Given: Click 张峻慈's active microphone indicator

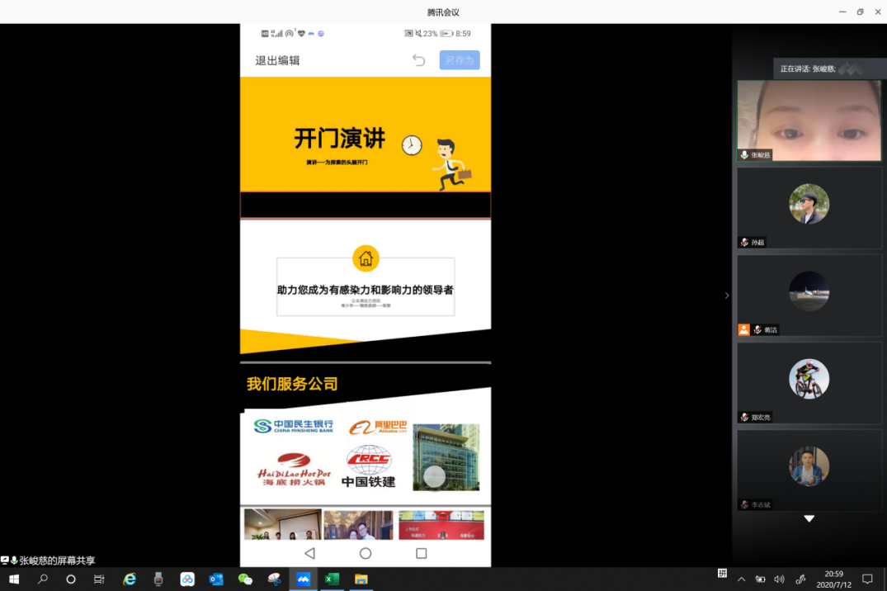Looking at the screenshot, I should pos(744,155).
